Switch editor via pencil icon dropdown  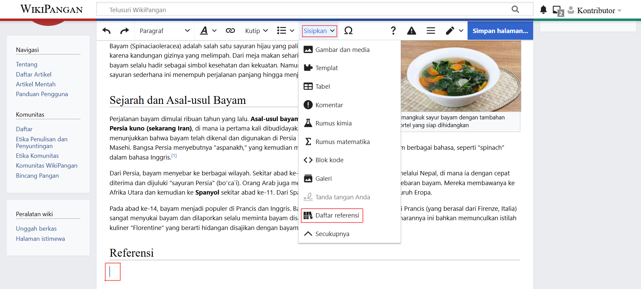coord(454,31)
